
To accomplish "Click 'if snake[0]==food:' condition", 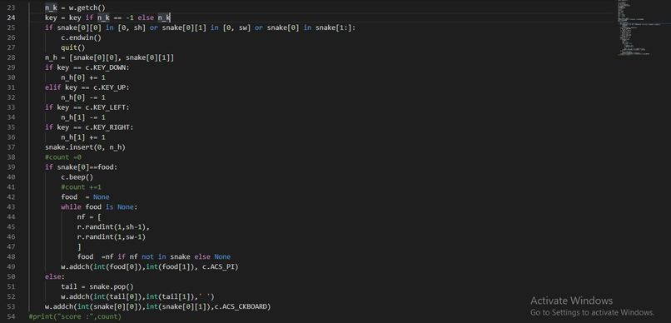I will tap(81, 166).
